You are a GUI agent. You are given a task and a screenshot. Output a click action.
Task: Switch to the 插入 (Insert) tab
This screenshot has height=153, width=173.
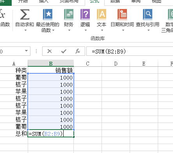44,2
